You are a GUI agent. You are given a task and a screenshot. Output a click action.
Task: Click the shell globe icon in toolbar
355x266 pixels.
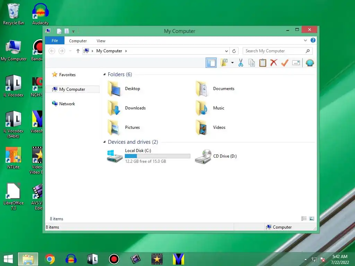coord(310,63)
